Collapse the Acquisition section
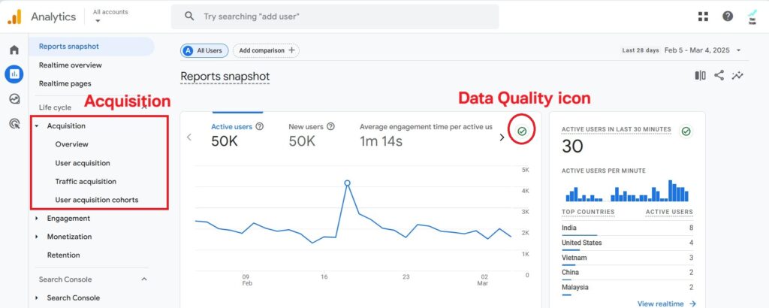This screenshot has width=769, height=308. click(37, 126)
